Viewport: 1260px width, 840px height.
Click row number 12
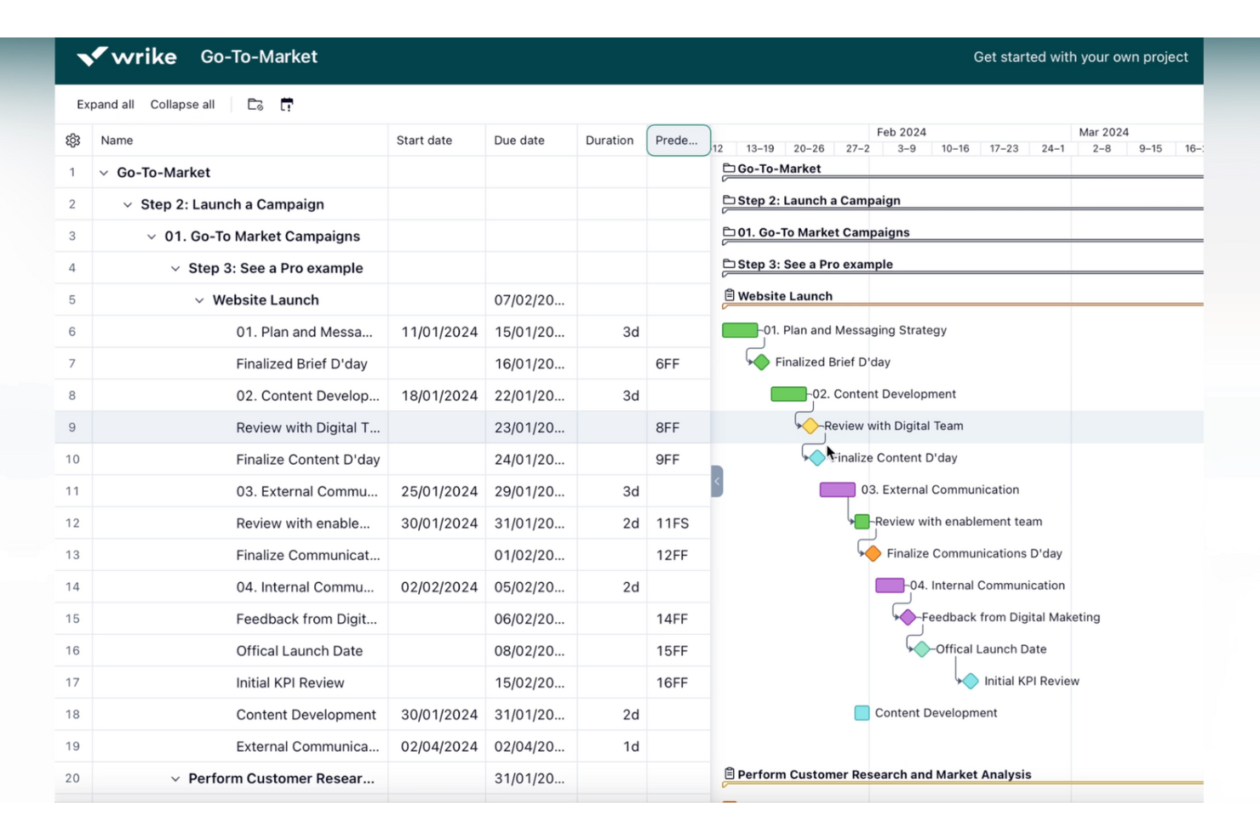72,523
